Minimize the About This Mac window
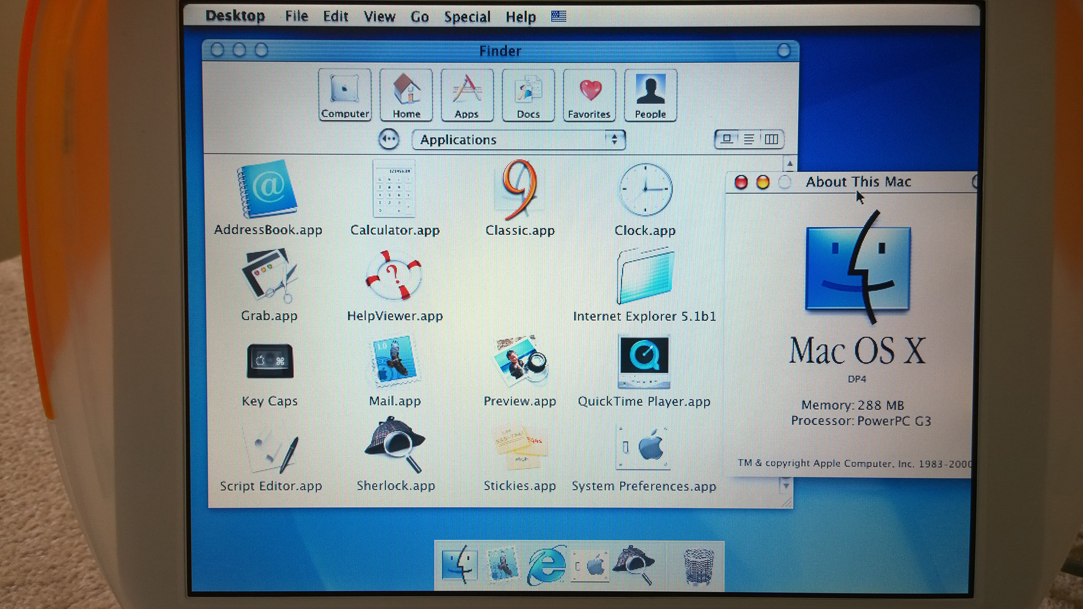Viewport: 1083px width, 609px height. tap(762, 182)
